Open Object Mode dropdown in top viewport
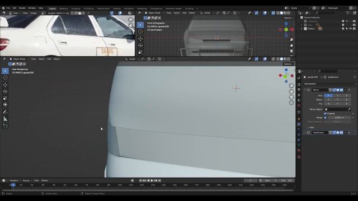This screenshot has height=201, width=358. click(154, 13)
